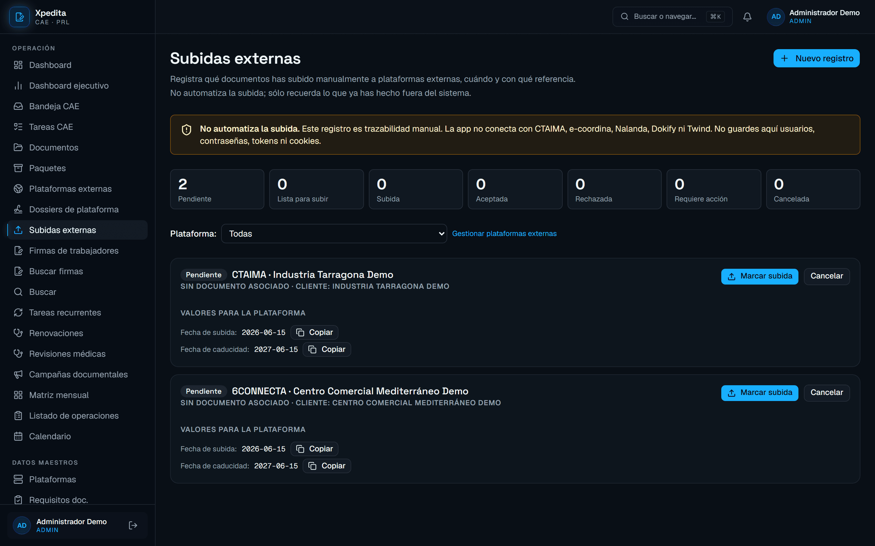The height and width of the screenshot is (546, 875).
Task: Click the Campañas documentales megaphone icon
Action: [x=18, y=374]
